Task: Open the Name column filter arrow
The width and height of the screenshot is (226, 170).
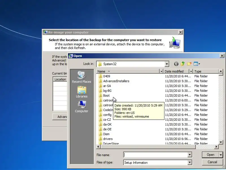Action: [161, 71]
